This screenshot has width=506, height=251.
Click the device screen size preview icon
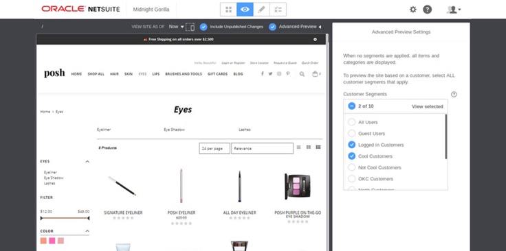tap(190, 27)
